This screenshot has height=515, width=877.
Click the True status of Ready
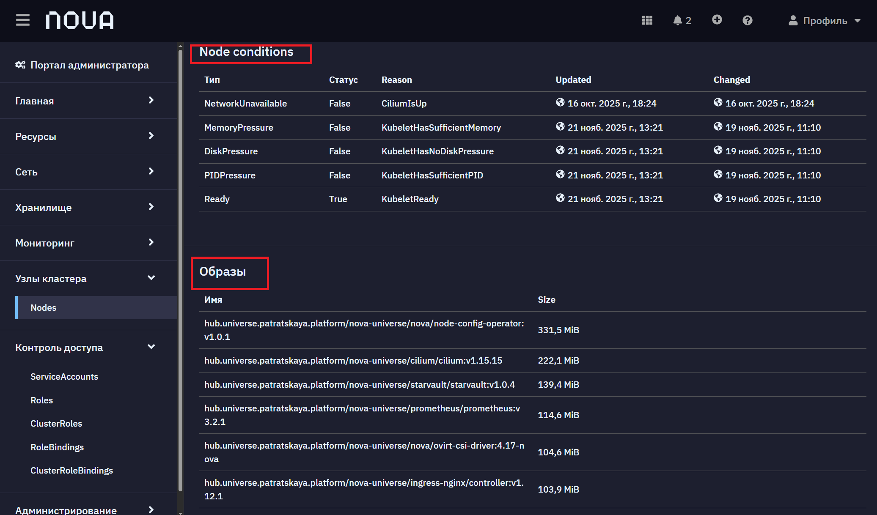(338, 199)
